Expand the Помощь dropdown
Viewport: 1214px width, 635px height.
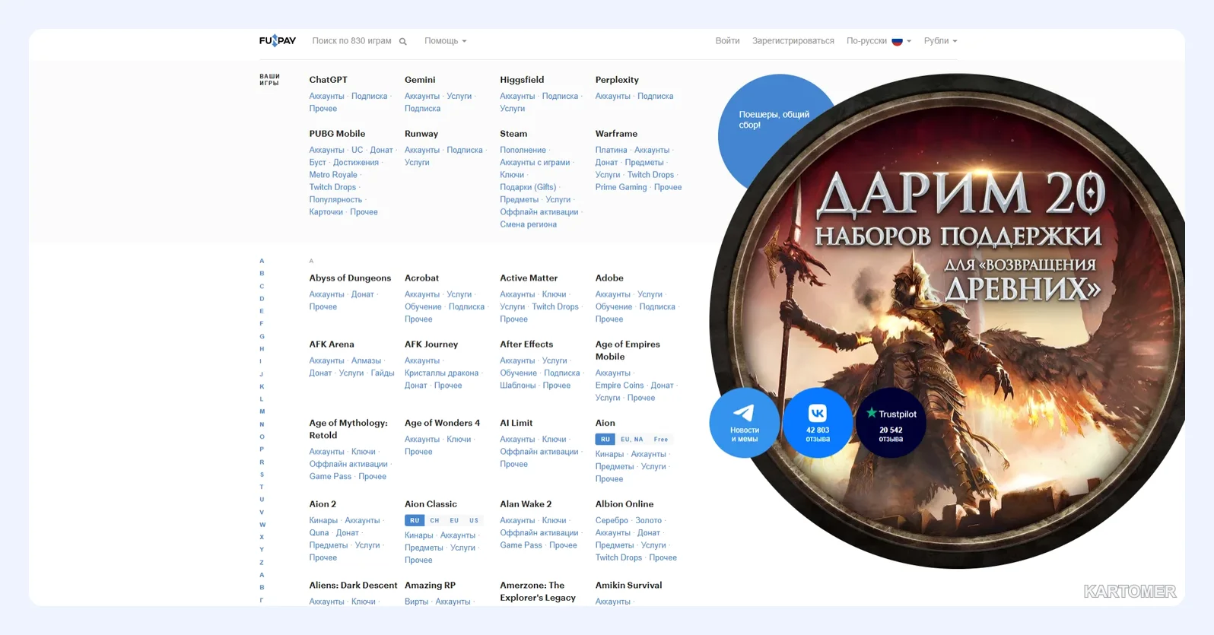(x=446, y=41)
